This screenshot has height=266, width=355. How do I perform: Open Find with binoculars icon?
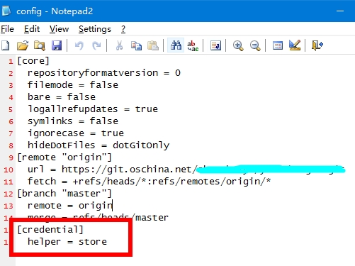pyautogui.click(x=176, y=45)
